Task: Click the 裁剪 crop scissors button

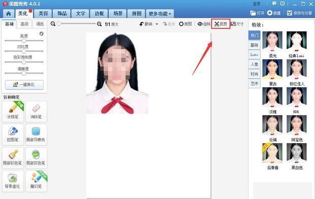Action: (x=220, y=24)
